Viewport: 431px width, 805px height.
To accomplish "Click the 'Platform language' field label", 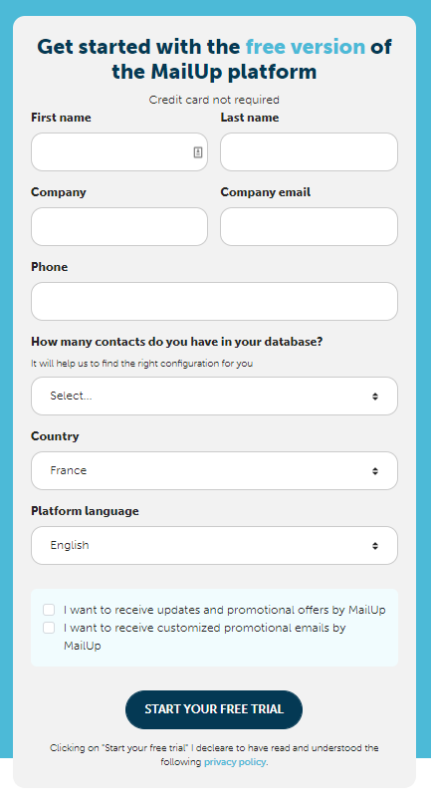I will 85,511.
